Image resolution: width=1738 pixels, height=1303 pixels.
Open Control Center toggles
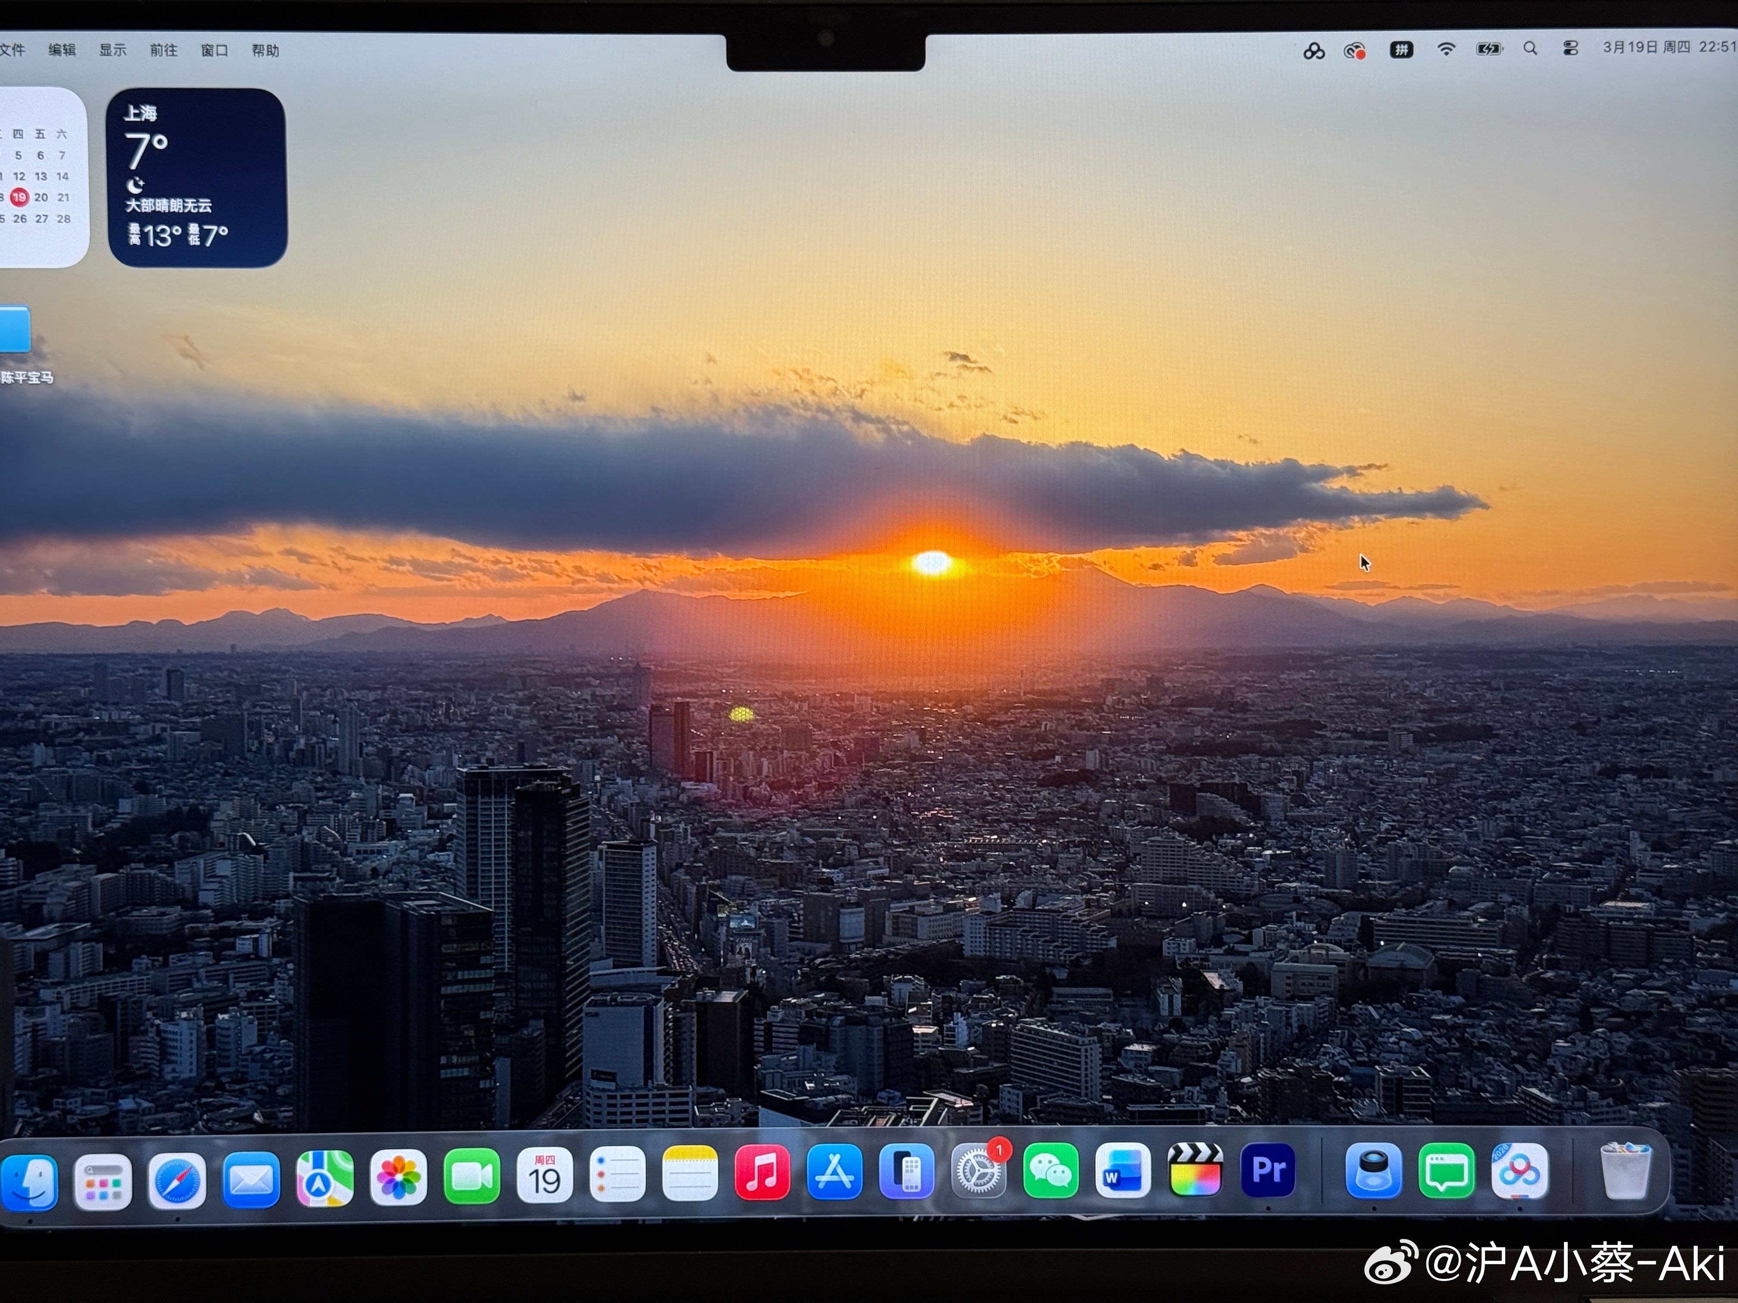point(1571,49)
